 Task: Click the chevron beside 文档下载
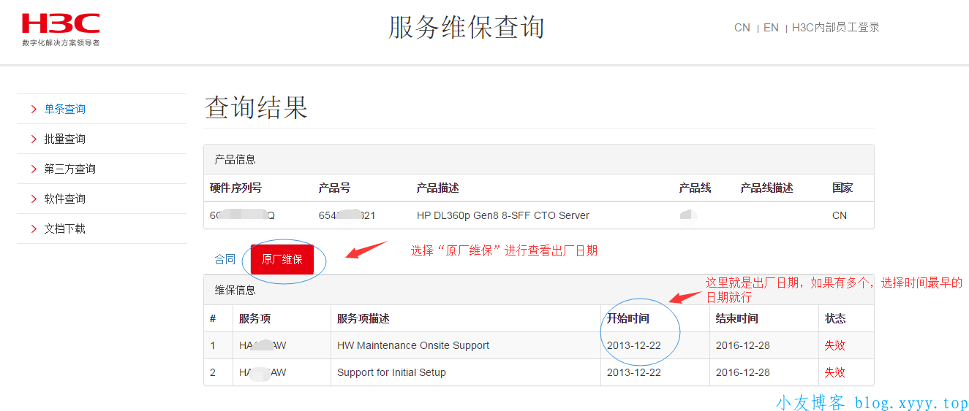tap(34, 229)
